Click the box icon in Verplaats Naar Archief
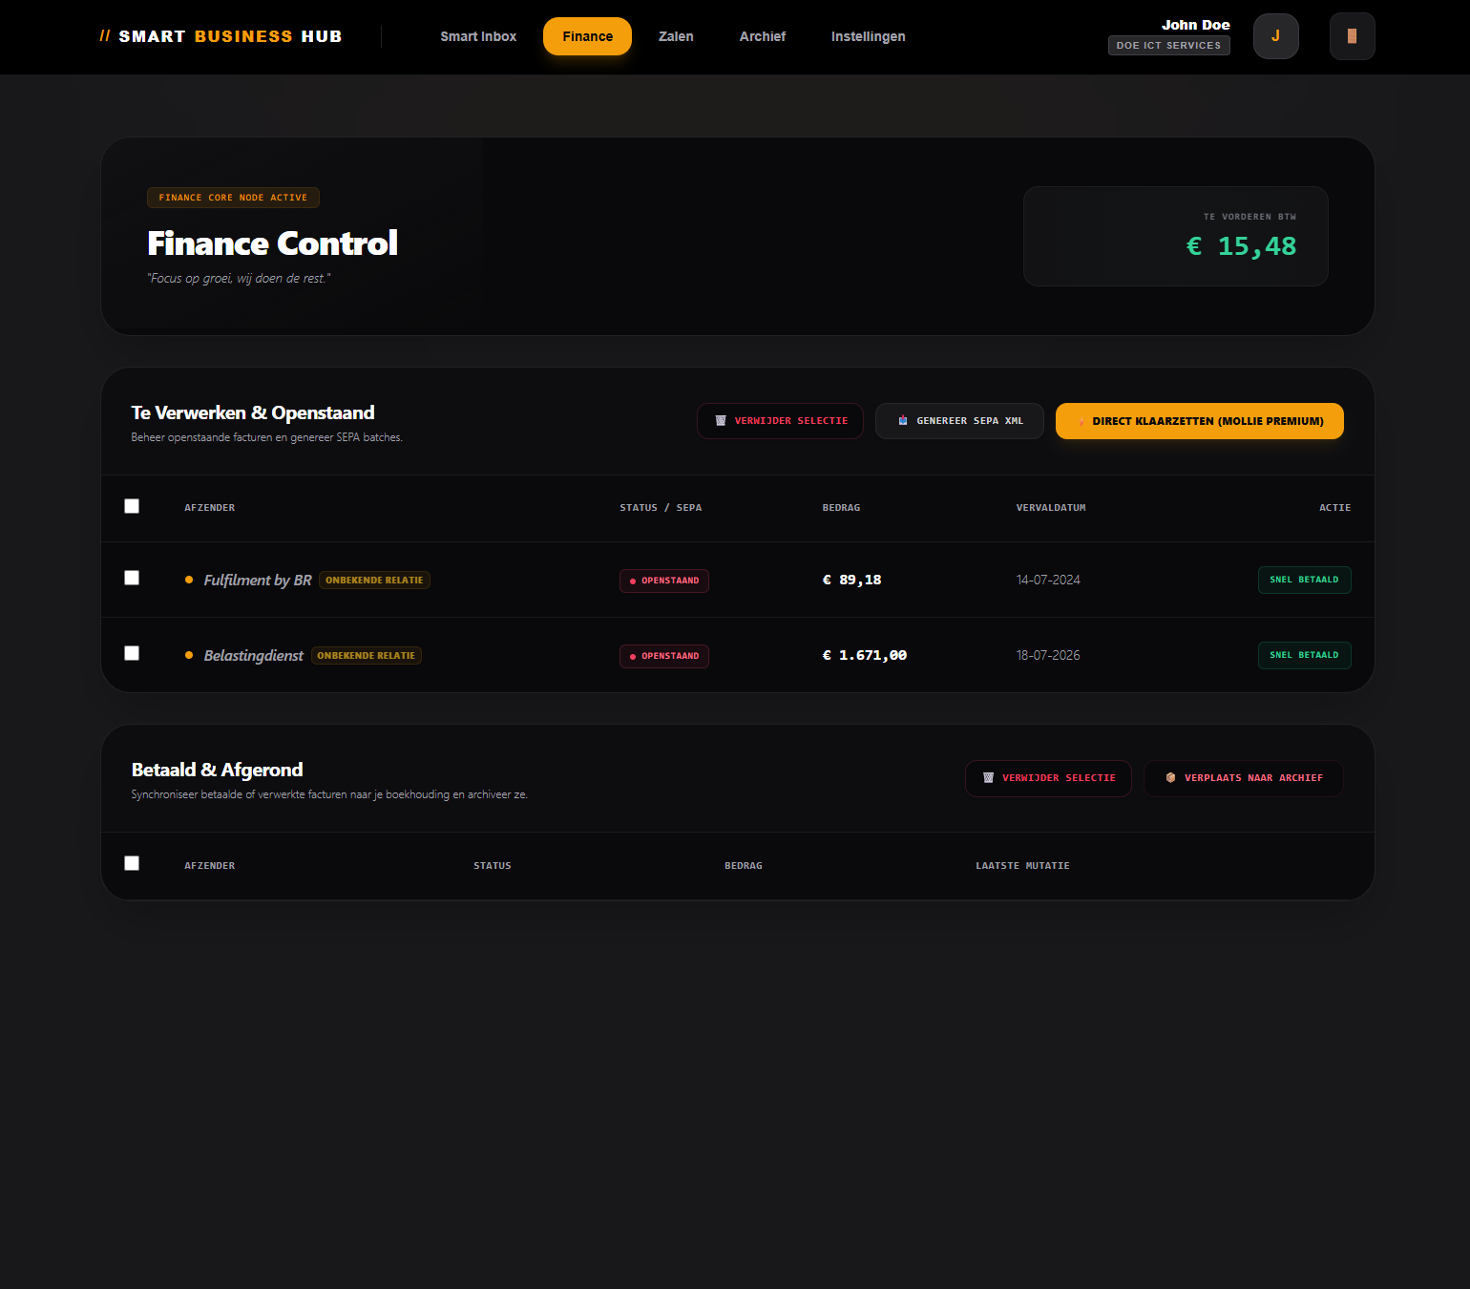Image resolution: width=1470 pixels, height=1289 pixels. click(x=1170, y=778)
